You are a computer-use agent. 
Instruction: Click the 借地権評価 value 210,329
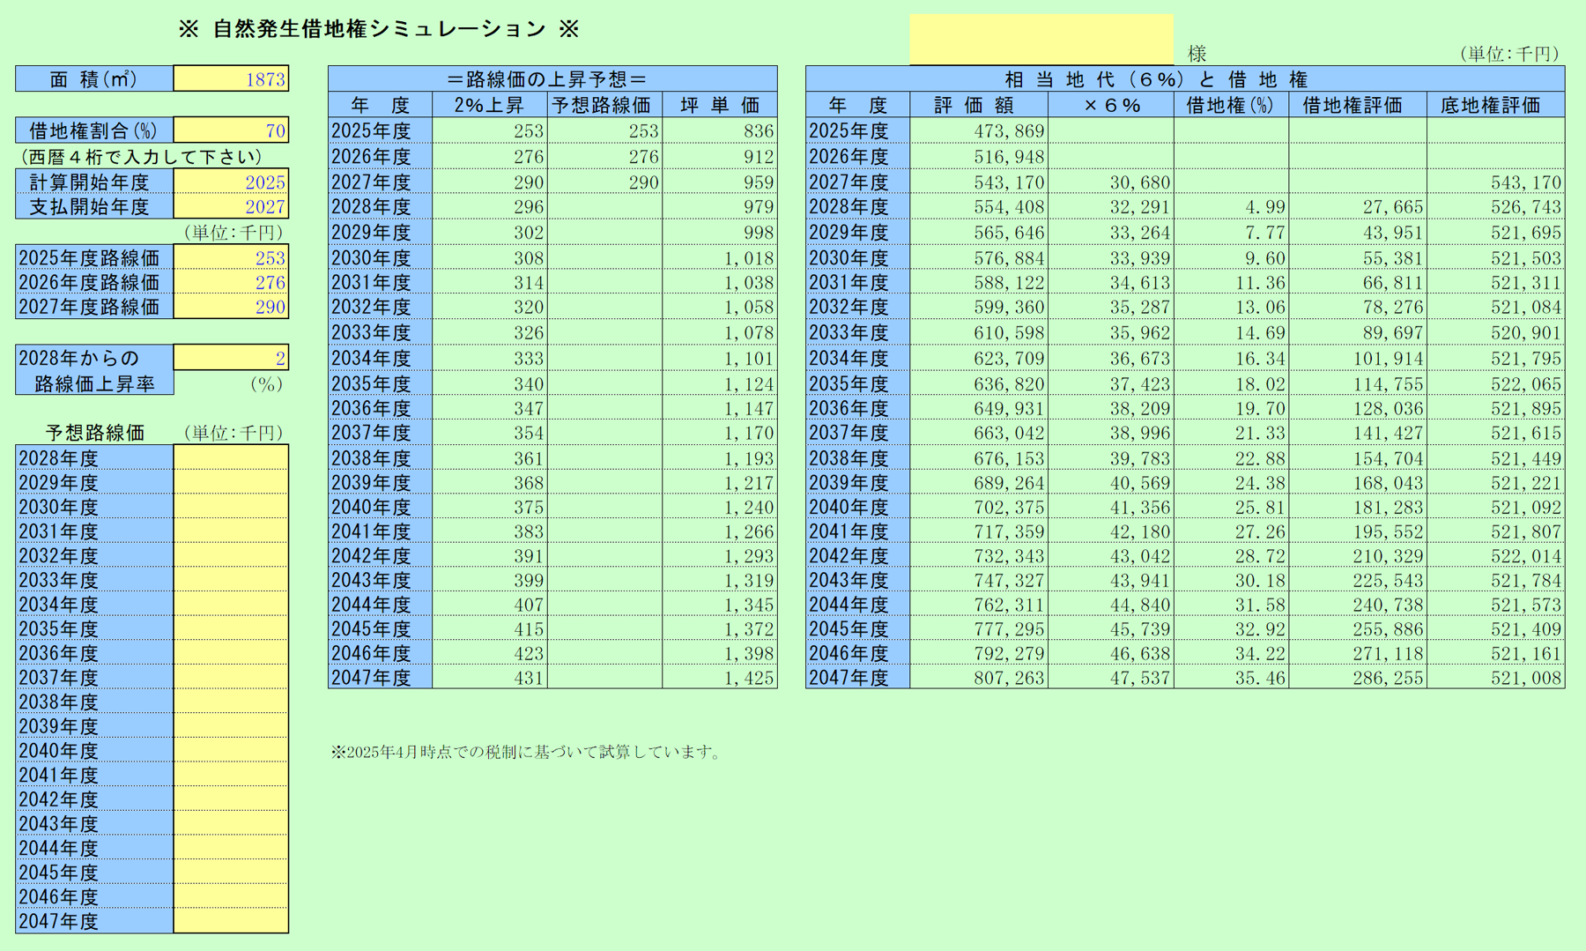click(1389, 556)
